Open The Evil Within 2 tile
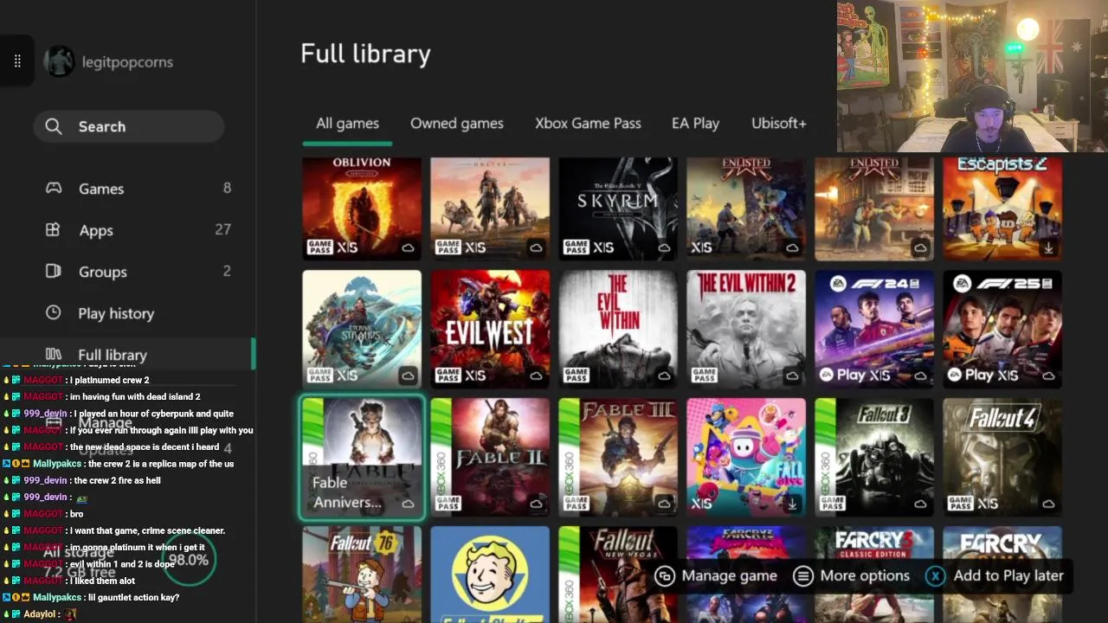This screenshot has width=1108, height=623. pos(746,329)
